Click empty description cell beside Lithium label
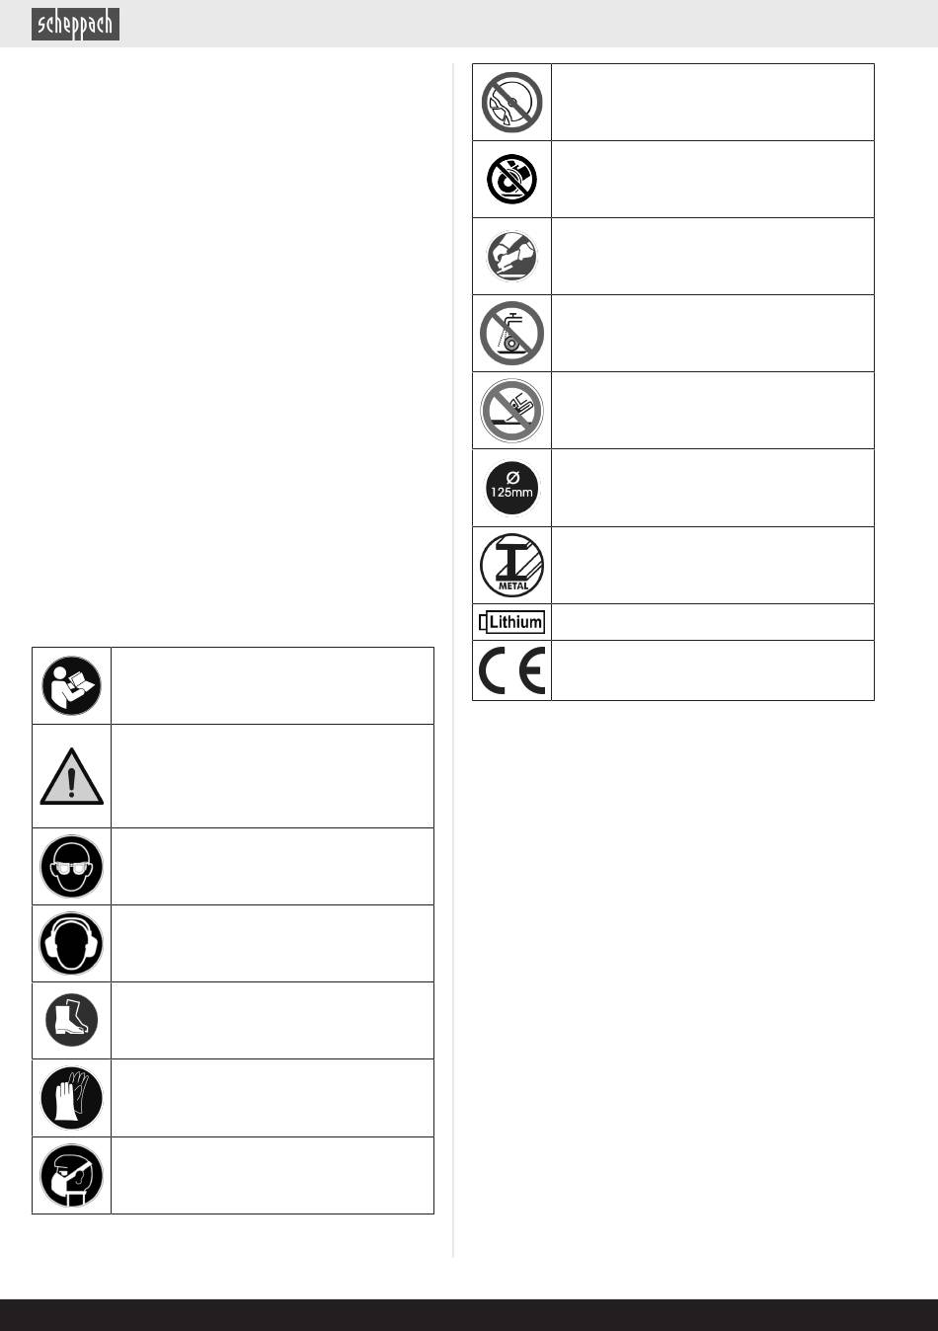The height and width of the screenshot is (1331, 938). [713, 622]
